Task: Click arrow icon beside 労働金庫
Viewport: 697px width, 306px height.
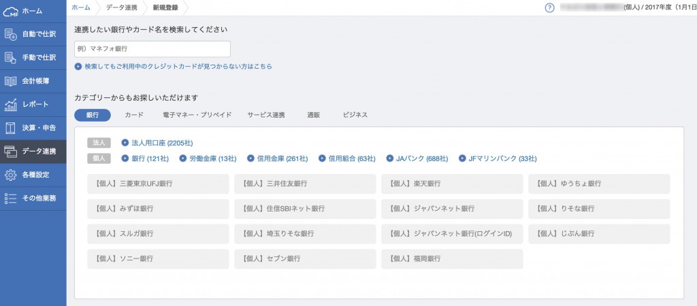Action: point(182,158)
